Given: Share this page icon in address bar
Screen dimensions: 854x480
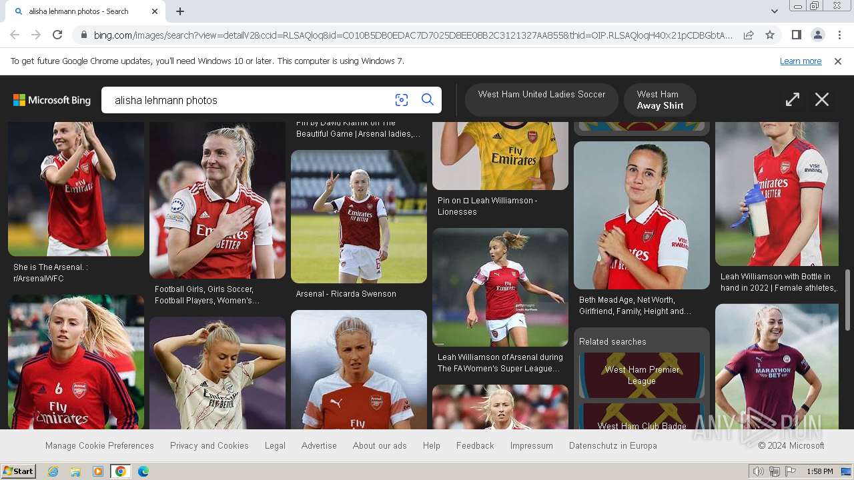Looking at the screenshot, I should point(749,35).
